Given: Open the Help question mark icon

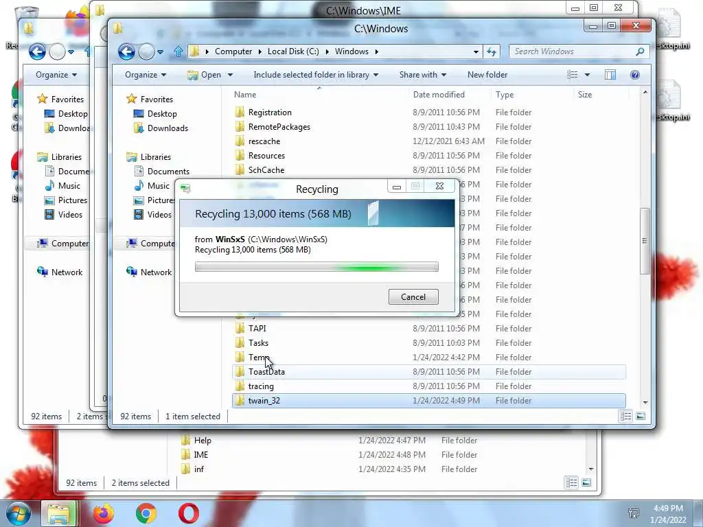Looking at the screenshot, I should 635,75.
